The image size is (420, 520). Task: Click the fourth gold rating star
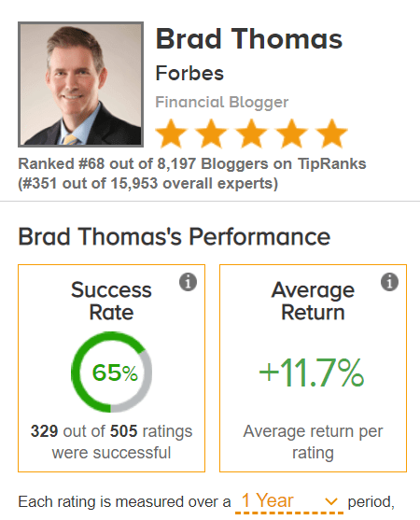(x=292, y=134)
